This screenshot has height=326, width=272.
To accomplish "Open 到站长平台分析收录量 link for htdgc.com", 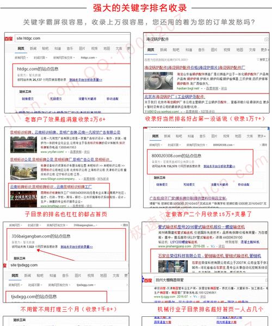I will [86, 80].
